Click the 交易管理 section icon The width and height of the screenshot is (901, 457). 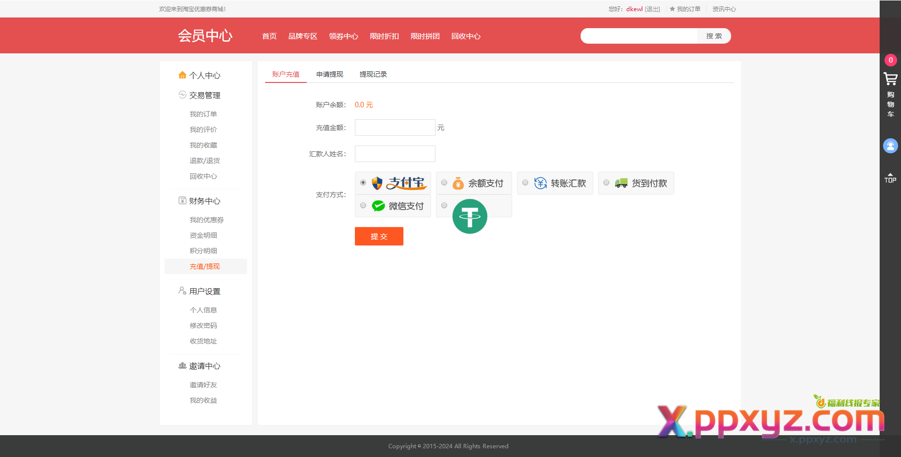click(183, 95)
